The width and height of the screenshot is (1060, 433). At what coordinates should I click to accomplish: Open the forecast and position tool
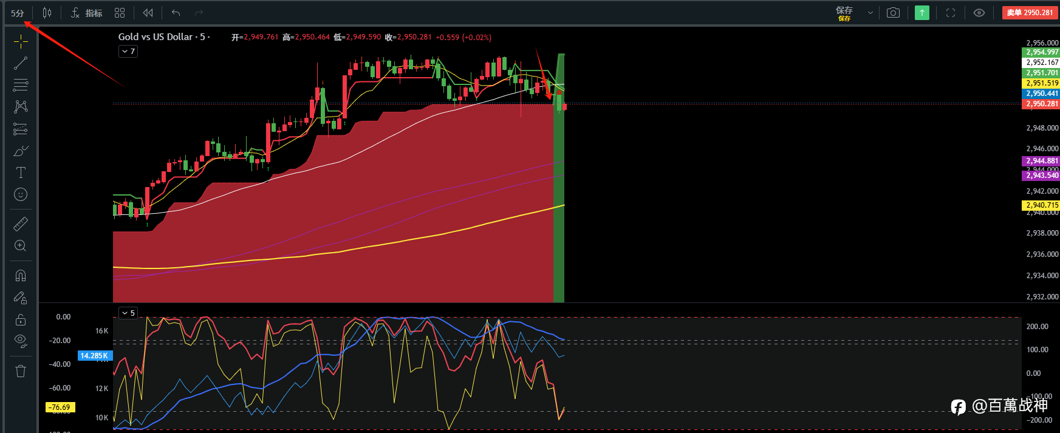coord(21,129)
